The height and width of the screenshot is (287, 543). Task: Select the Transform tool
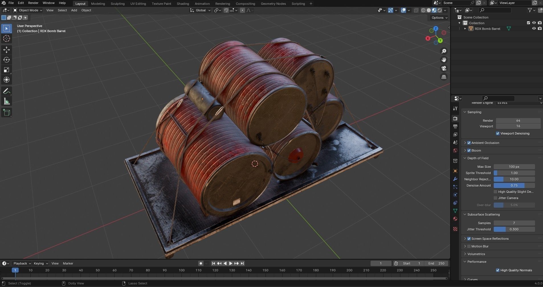[x=7, y=80]
